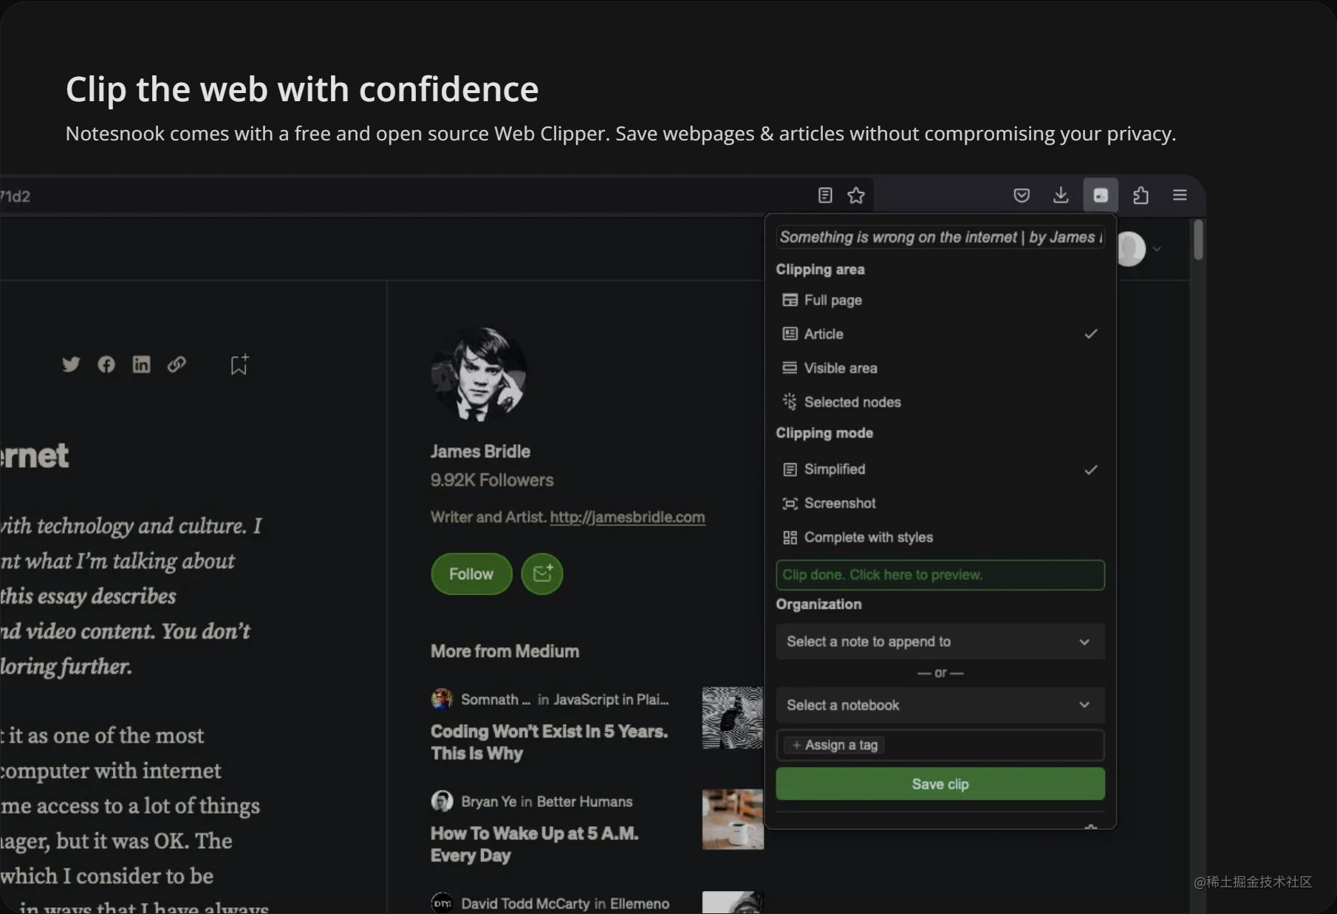1337x914 pixels.
Task: Choose Screenshot clipping mode
Action: (x=940, y=503)
